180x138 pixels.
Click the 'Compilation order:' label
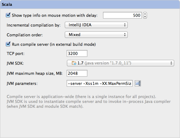pyautogui.click(x=25, y=35)
